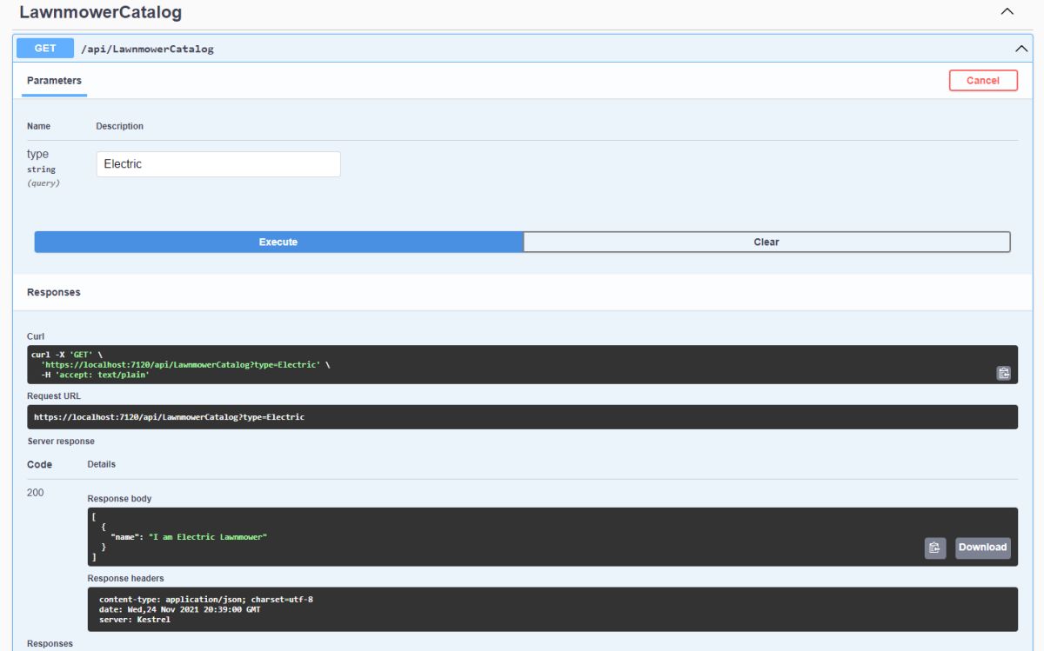Copy the curl command to clipboard
This screenshot has height=651, width=1044.
coord(1003,373)
